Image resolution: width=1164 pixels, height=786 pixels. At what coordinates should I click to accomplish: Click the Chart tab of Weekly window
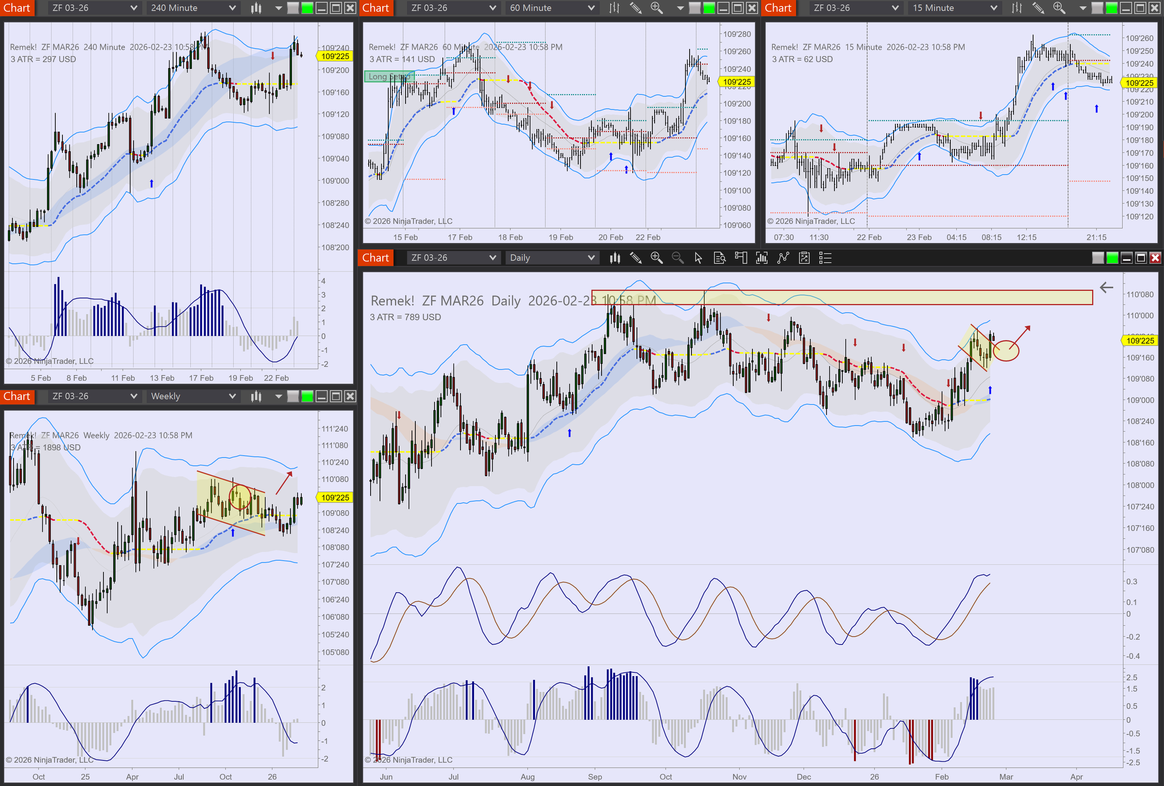click(x=17, y=396)
